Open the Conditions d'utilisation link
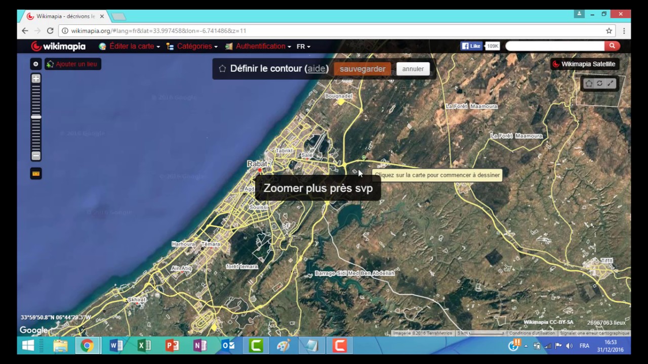Image resolution: width=648 pixels, height=364 pixels. pyautogui.click(x=532, y=333)
